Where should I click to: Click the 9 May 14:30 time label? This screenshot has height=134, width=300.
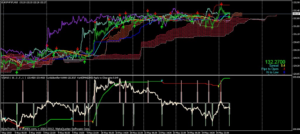(78, 133)
